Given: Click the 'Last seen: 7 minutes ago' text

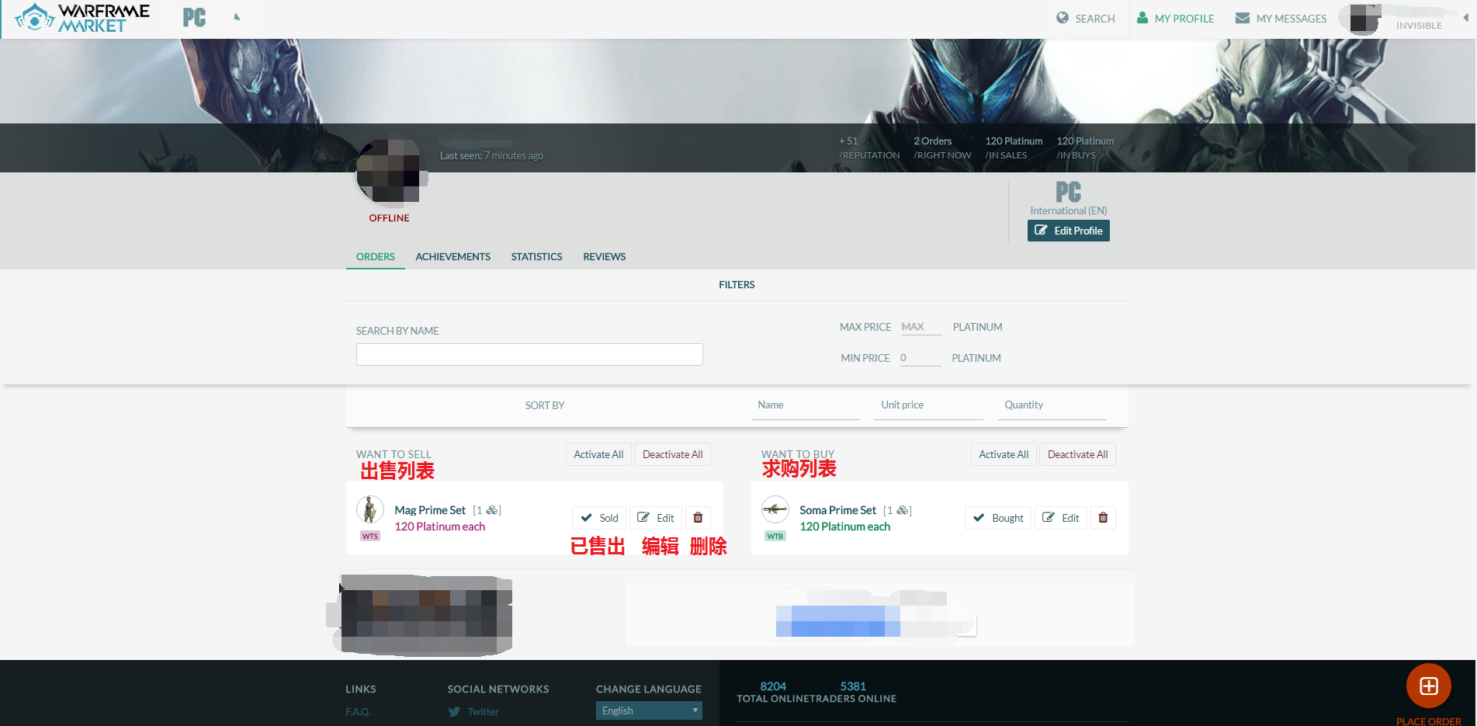Looking at the screenshot, I should [491, 155].
